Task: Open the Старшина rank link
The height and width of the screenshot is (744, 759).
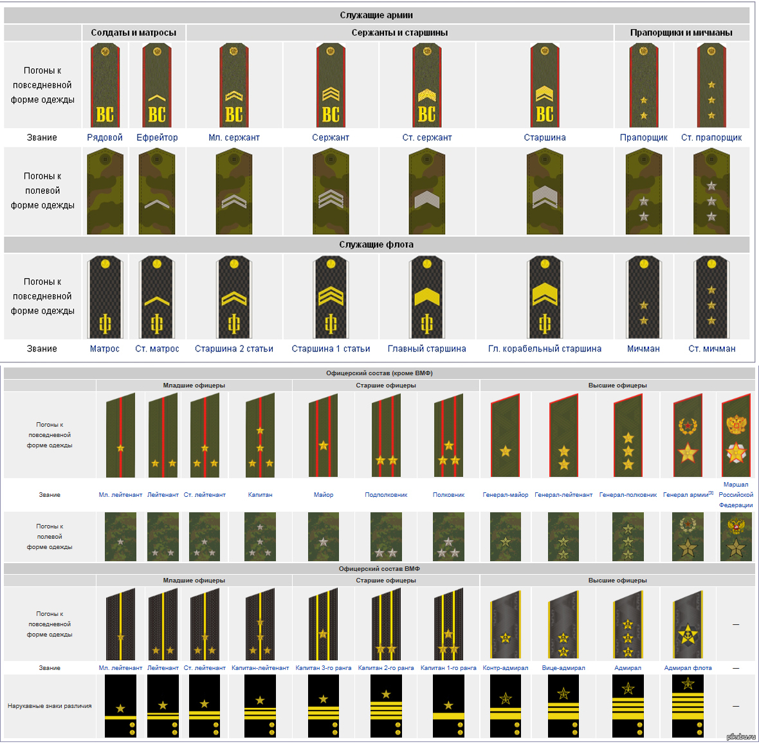Action: coord(545,138)
